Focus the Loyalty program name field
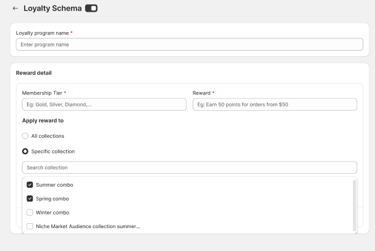The image size is (375, 251). [189, 45]
